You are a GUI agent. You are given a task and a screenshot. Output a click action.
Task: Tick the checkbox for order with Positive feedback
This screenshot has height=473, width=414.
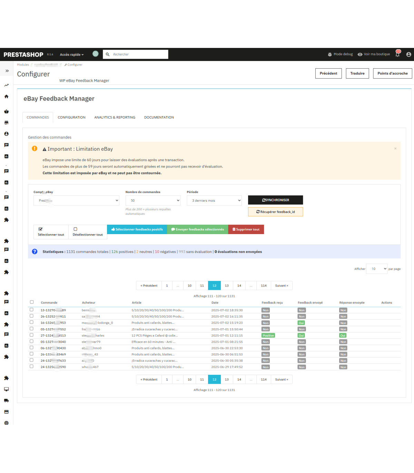pos(32,335)
